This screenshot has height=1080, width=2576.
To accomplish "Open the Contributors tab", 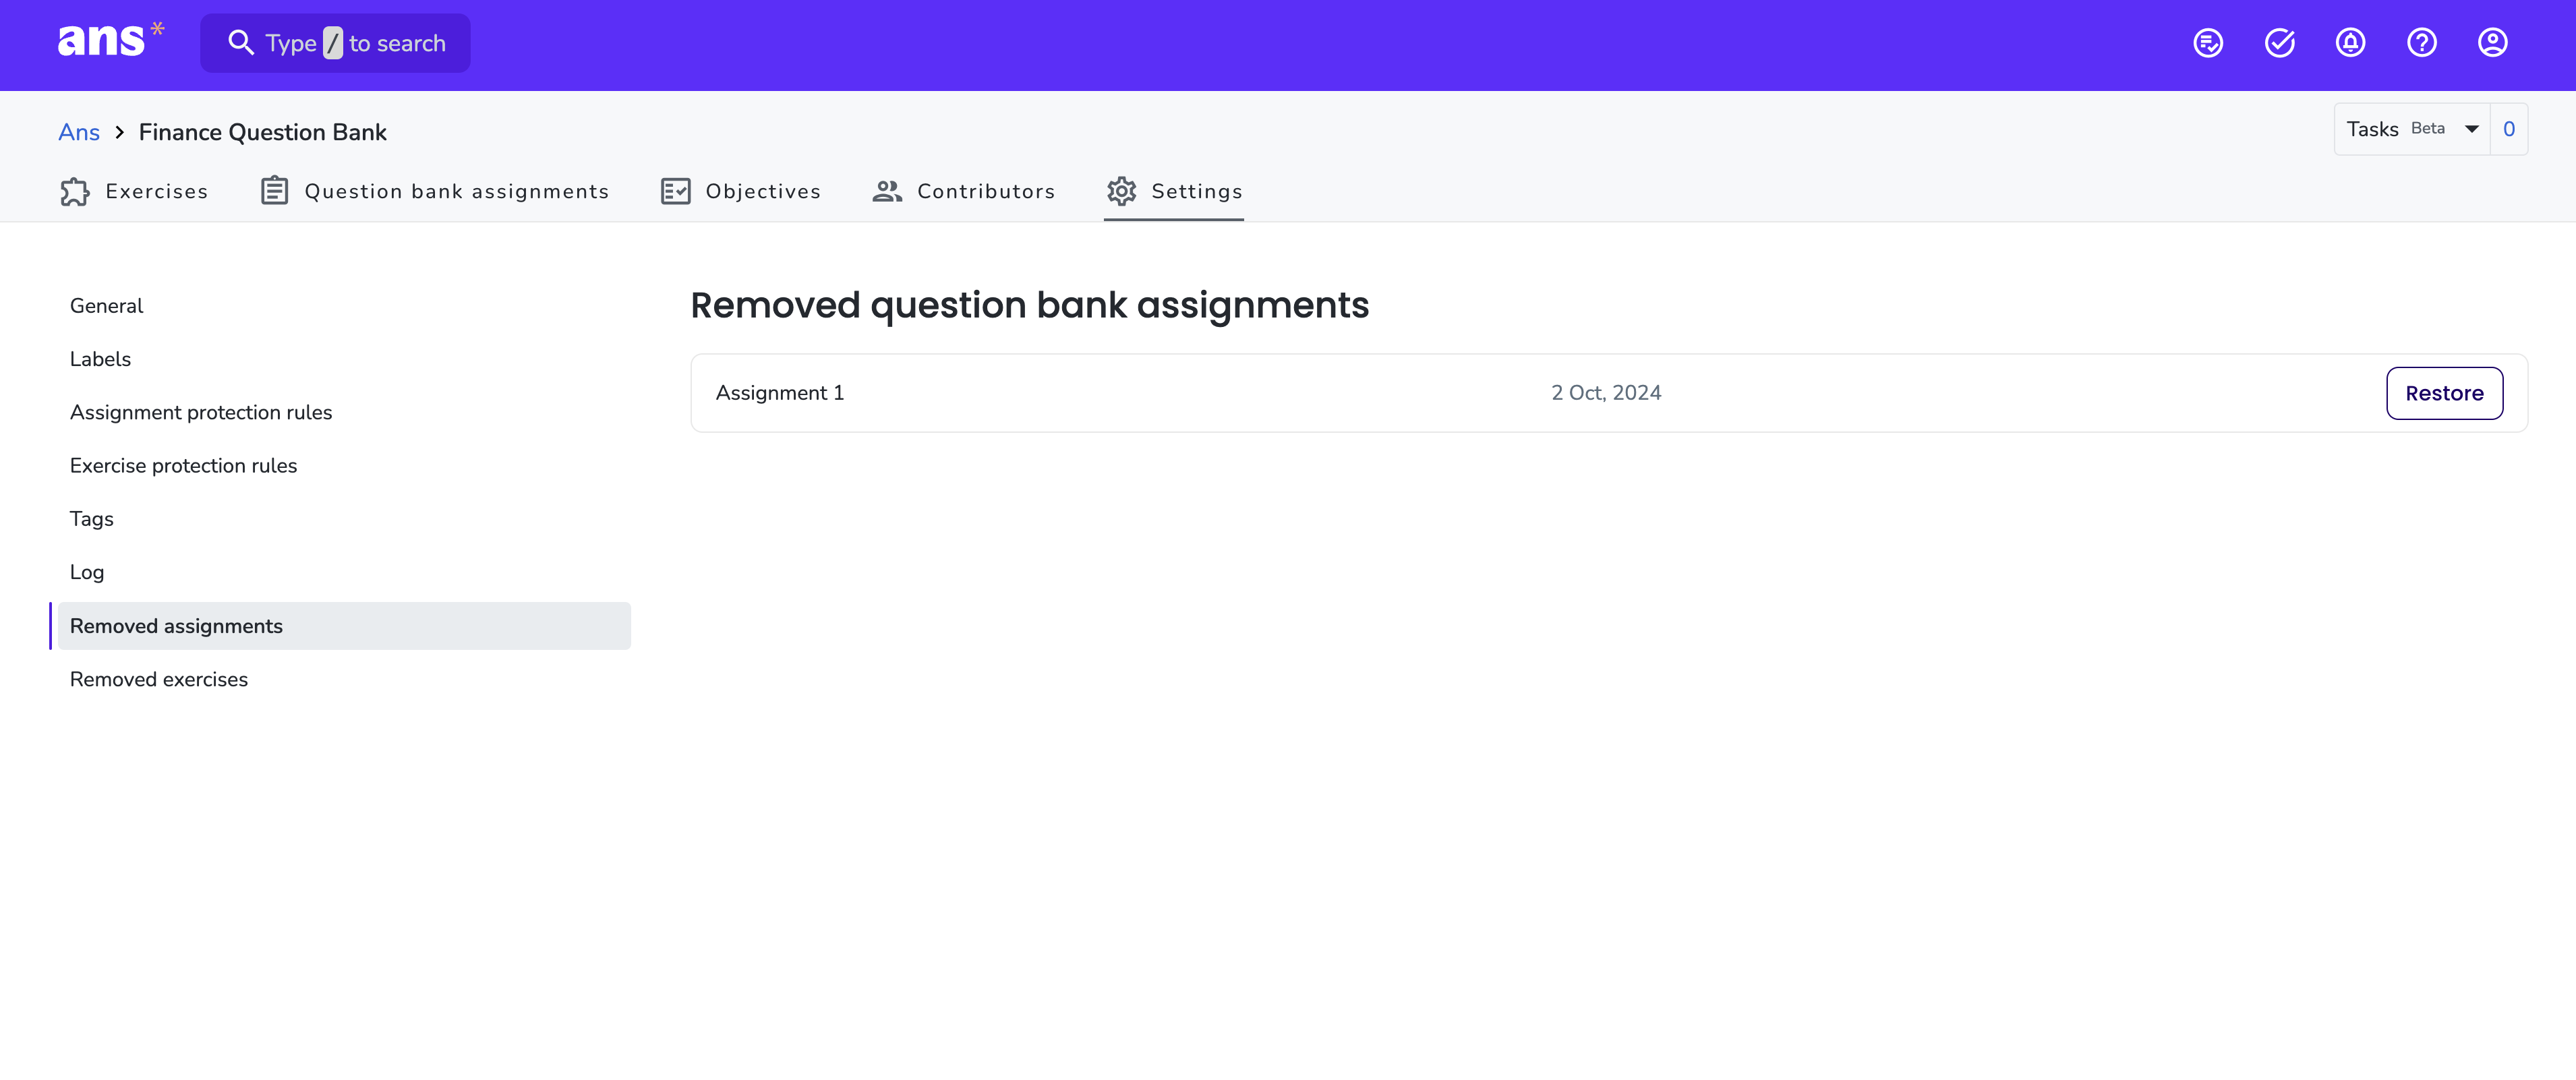I will (963, 191).
